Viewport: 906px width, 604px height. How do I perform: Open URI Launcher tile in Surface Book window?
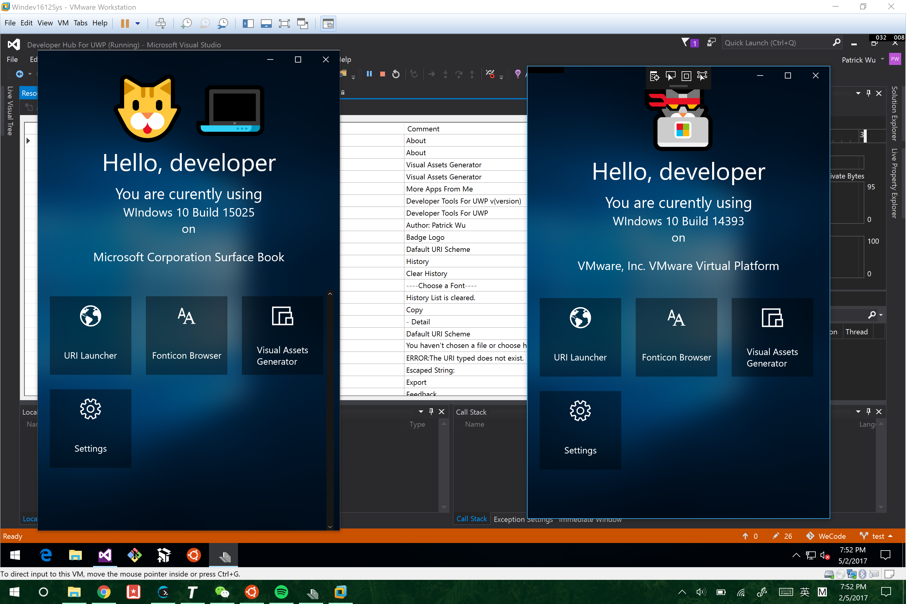[91, 335]
